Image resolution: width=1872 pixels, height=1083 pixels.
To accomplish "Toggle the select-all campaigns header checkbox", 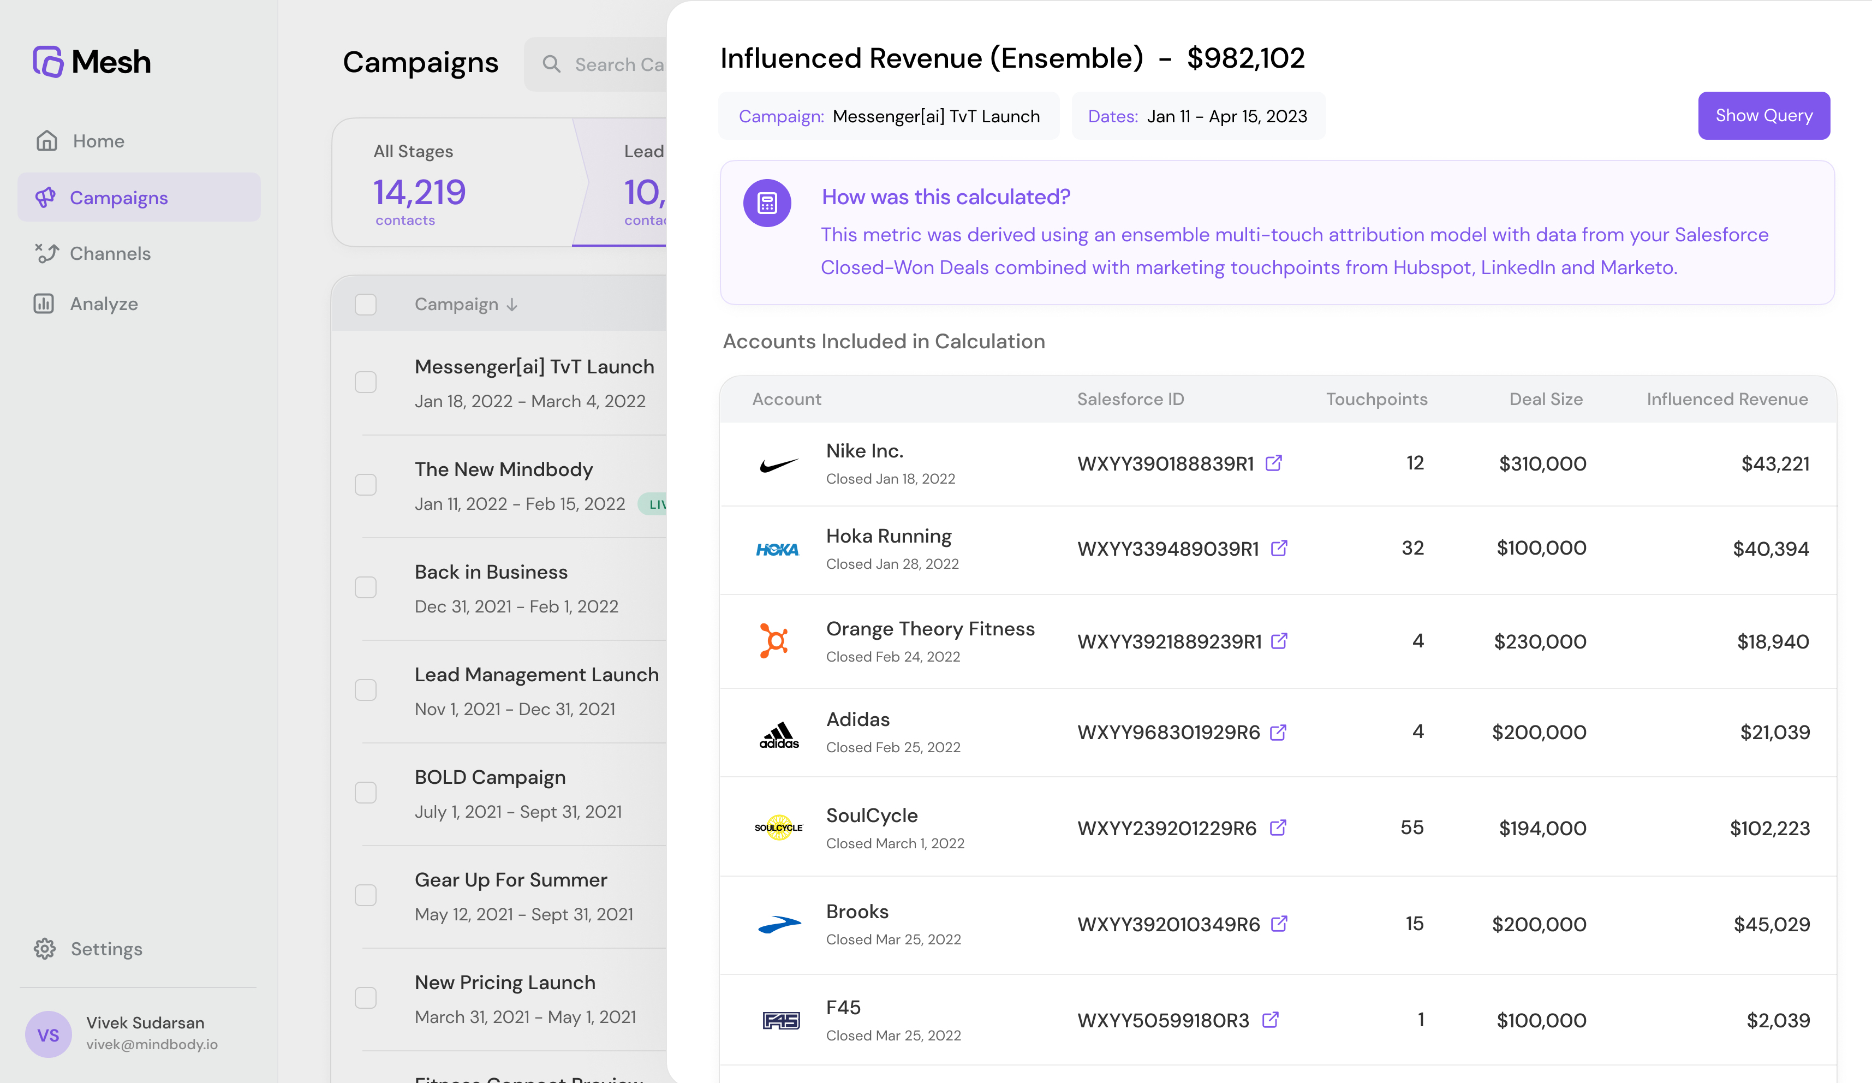I will click(366, 304).
